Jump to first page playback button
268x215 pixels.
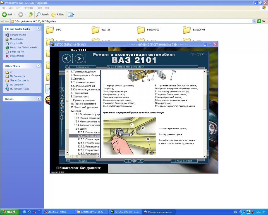pyautogui.click(x=128, y=161)
